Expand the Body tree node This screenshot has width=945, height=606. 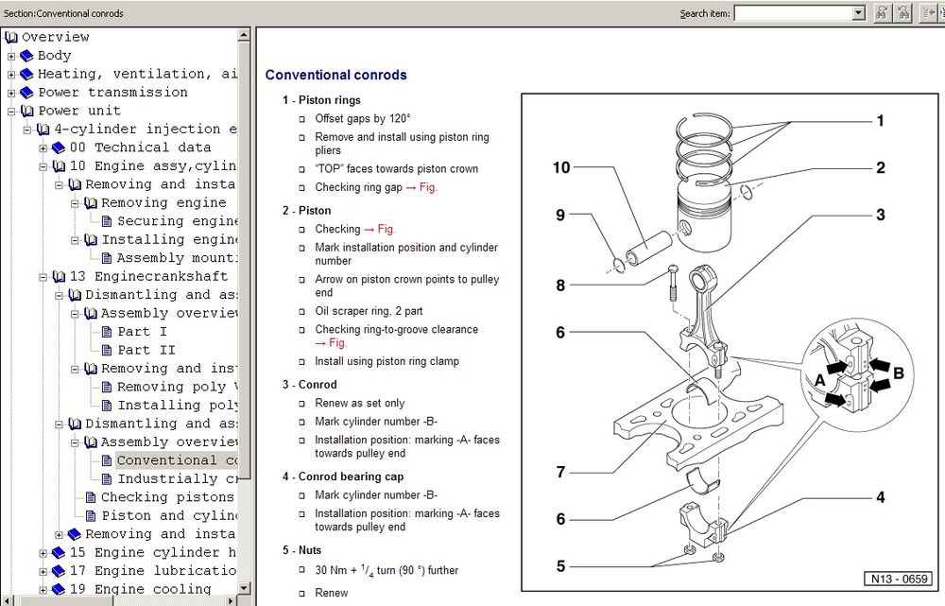point(11,56)
